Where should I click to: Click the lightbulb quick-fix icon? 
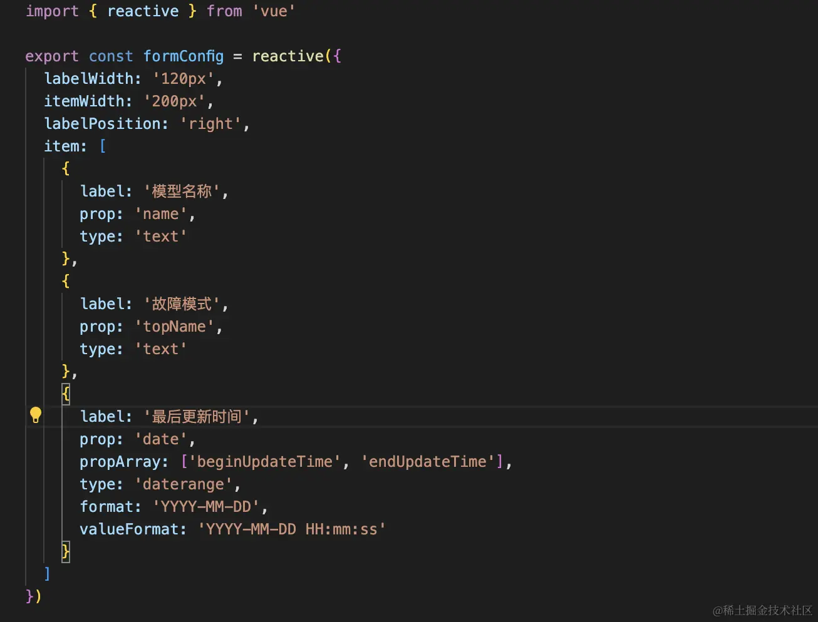(x=36, y=415)
